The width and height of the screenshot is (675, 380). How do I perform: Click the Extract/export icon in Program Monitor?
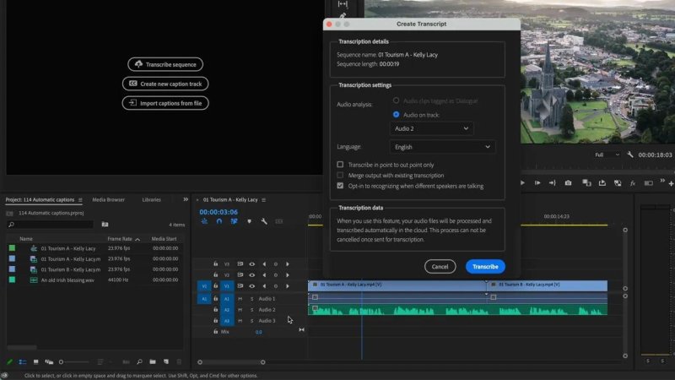(602, 183)
